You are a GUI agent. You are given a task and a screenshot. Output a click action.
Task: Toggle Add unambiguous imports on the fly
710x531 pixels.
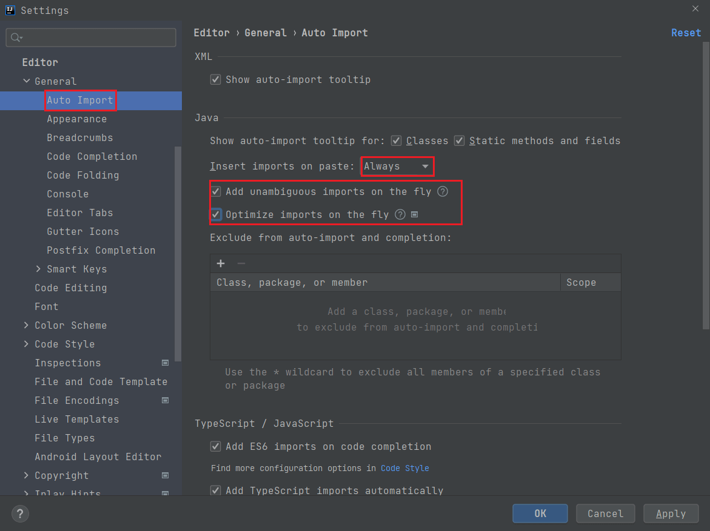[215, 192]
